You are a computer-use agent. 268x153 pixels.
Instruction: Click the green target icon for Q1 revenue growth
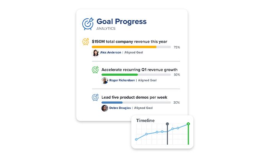pyautogui.click(x=95, y=70)
